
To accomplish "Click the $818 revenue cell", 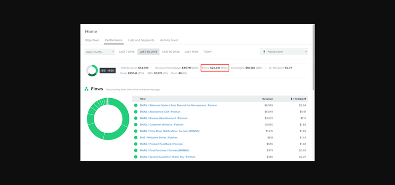I will tap(270, 138).
